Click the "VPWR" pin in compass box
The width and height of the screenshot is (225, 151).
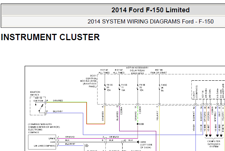tap(52, 138)
